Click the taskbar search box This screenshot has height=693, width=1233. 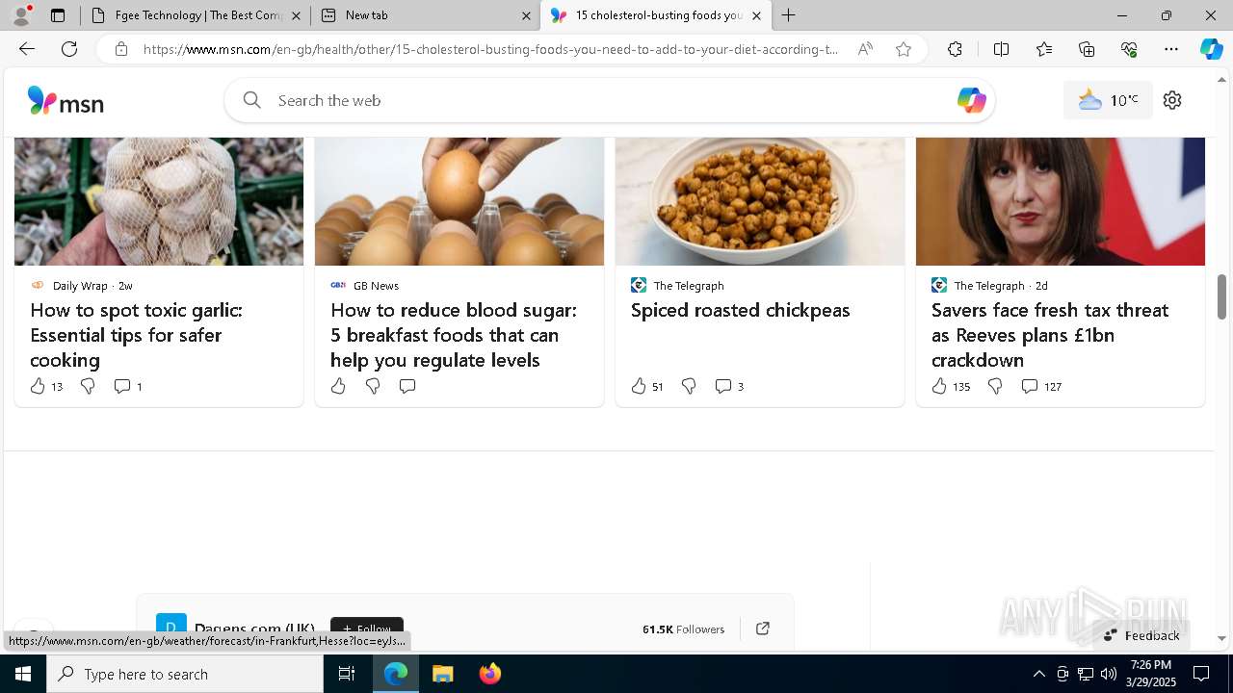[185, 674]
